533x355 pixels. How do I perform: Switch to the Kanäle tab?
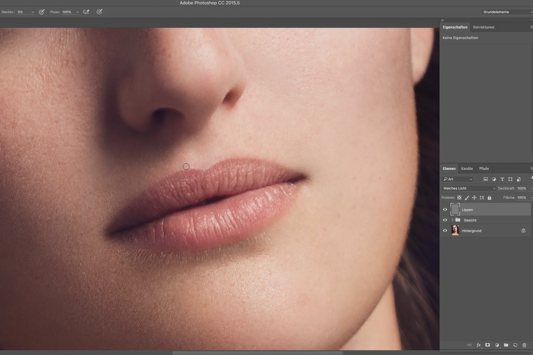(x=467, y=169)
